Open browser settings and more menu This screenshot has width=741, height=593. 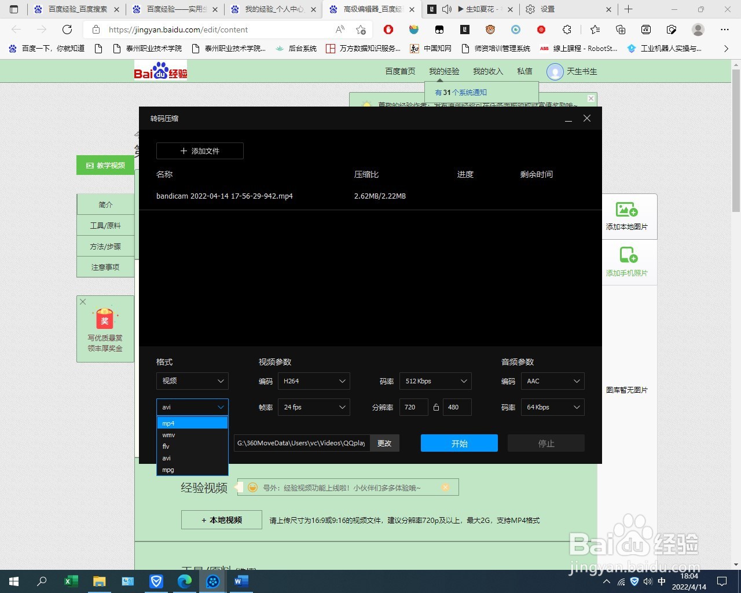point(725,30)
